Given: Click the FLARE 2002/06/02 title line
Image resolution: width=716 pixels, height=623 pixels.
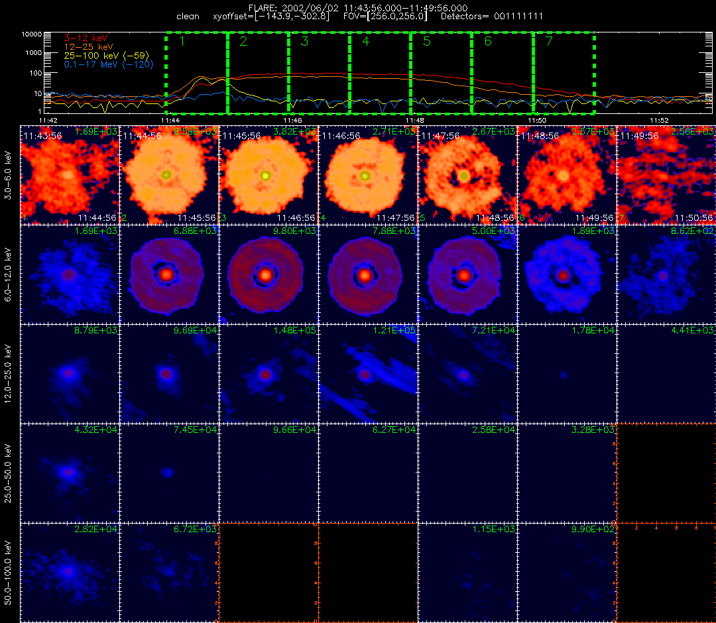Looking at the screenshot, I should coord(358,8).
